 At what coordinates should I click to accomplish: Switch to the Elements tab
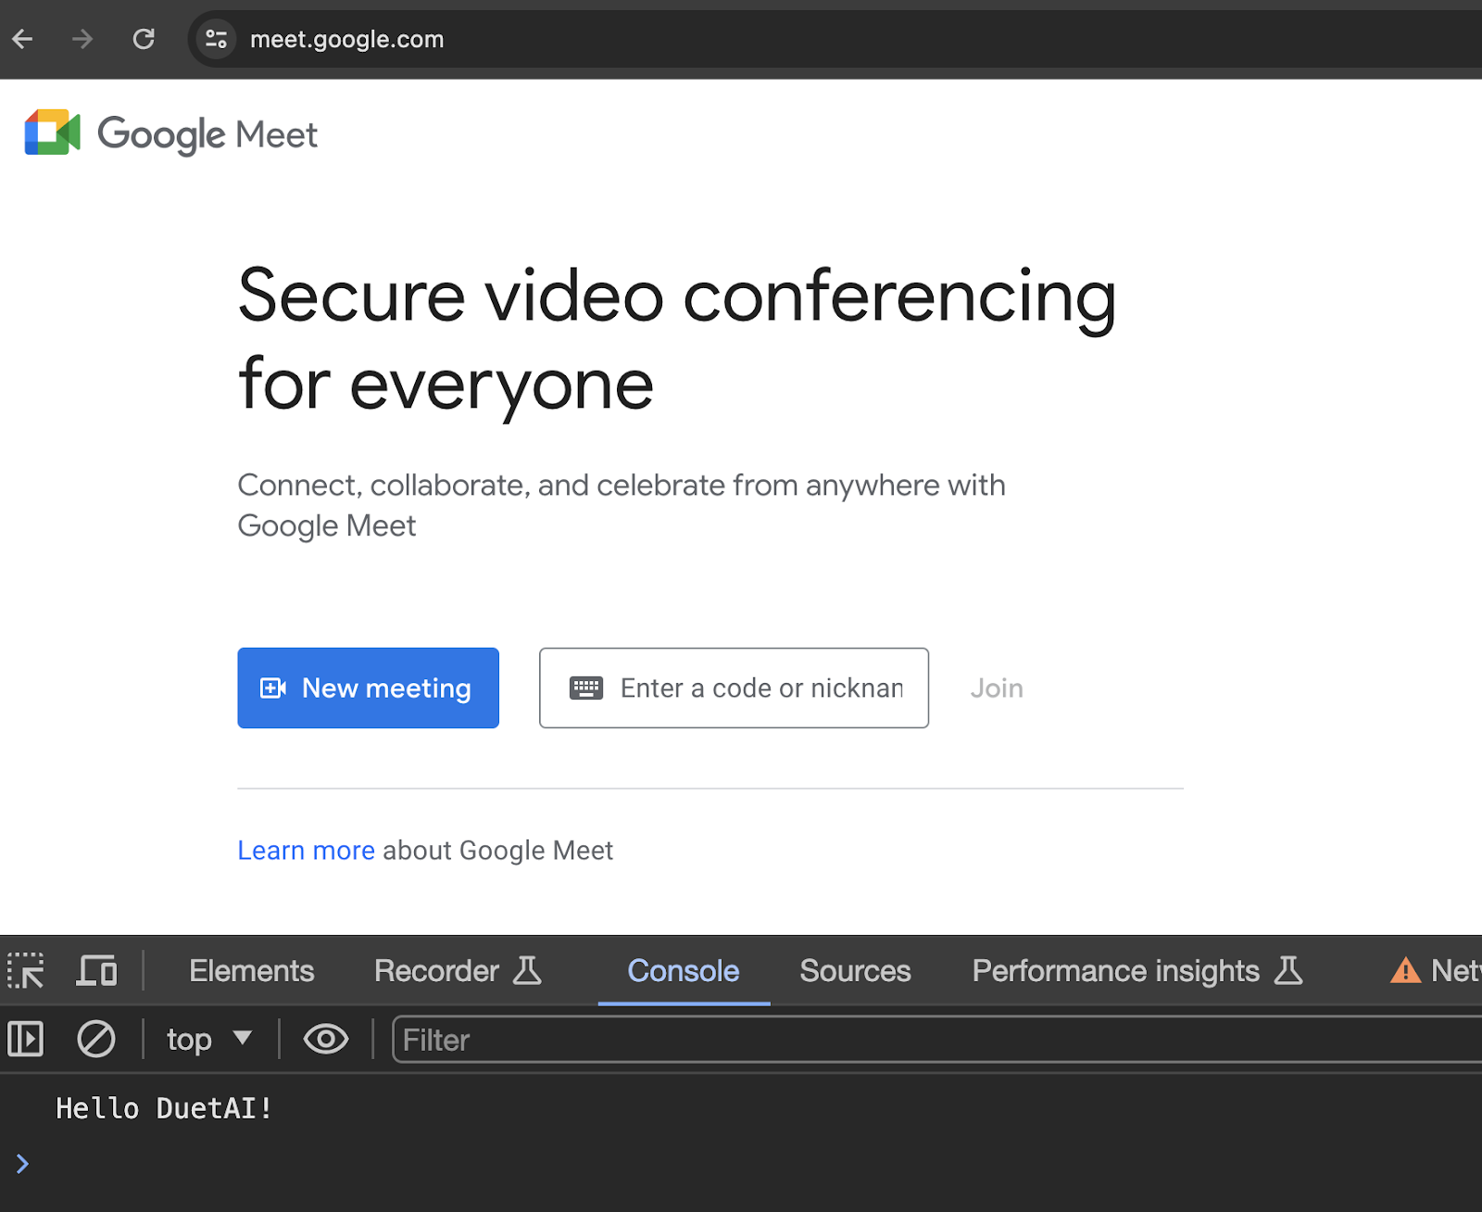point(251,971)
